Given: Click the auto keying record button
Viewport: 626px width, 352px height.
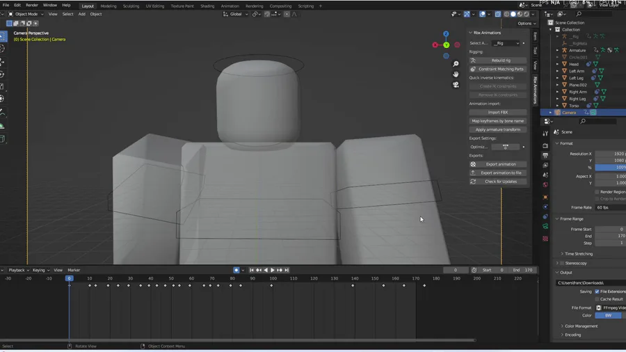Looking at the screenshot, I should click(x=236, y=270).
